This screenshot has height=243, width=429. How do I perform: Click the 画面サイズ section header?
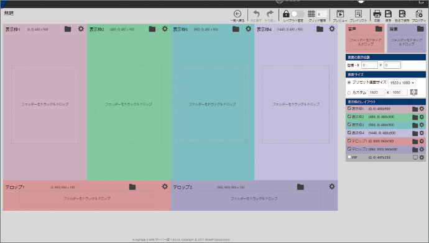pos(385,74)
